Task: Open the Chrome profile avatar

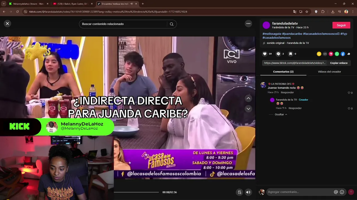Action: [x=346, y=12]
